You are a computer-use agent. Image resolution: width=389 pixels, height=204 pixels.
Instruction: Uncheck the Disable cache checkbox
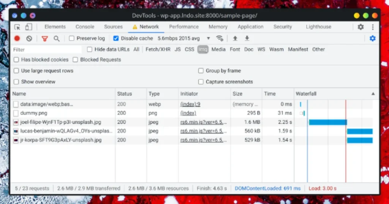pos(116,38)
